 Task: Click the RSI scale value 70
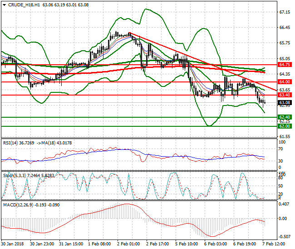point(280,149)
